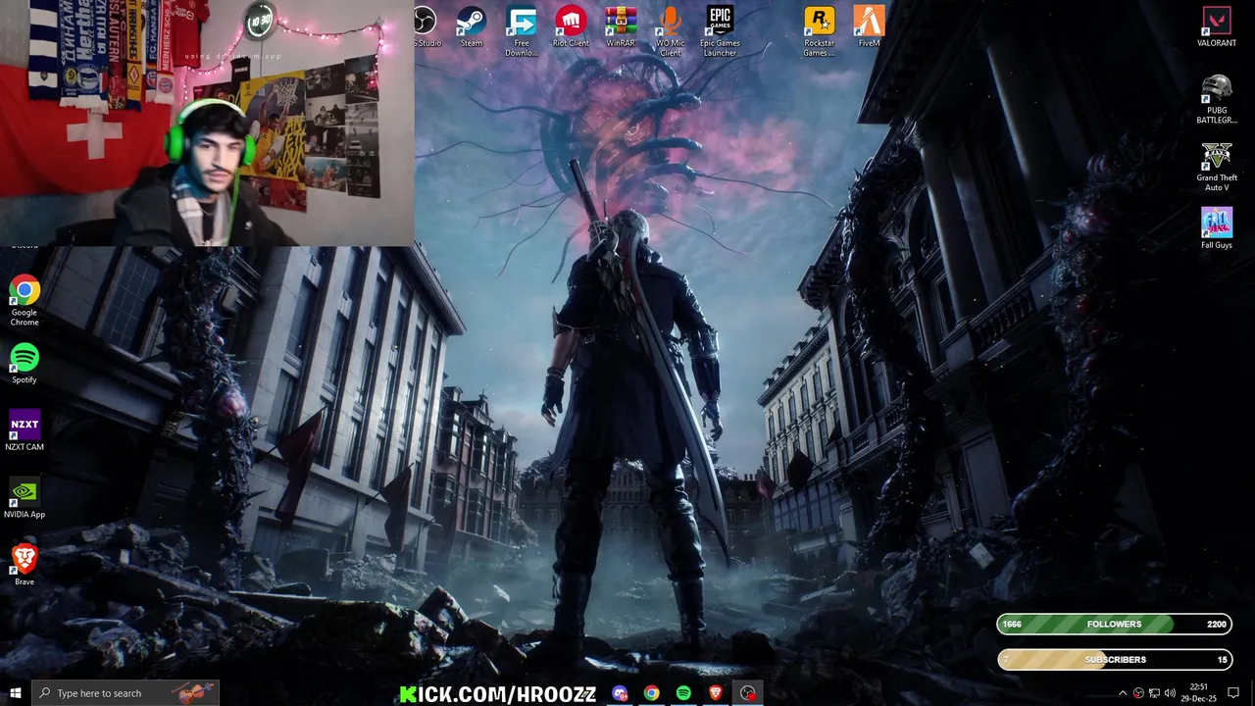Click the Subscribers goal progress bar
This screenshot has width=1255, height=706.
[1114, 659]
